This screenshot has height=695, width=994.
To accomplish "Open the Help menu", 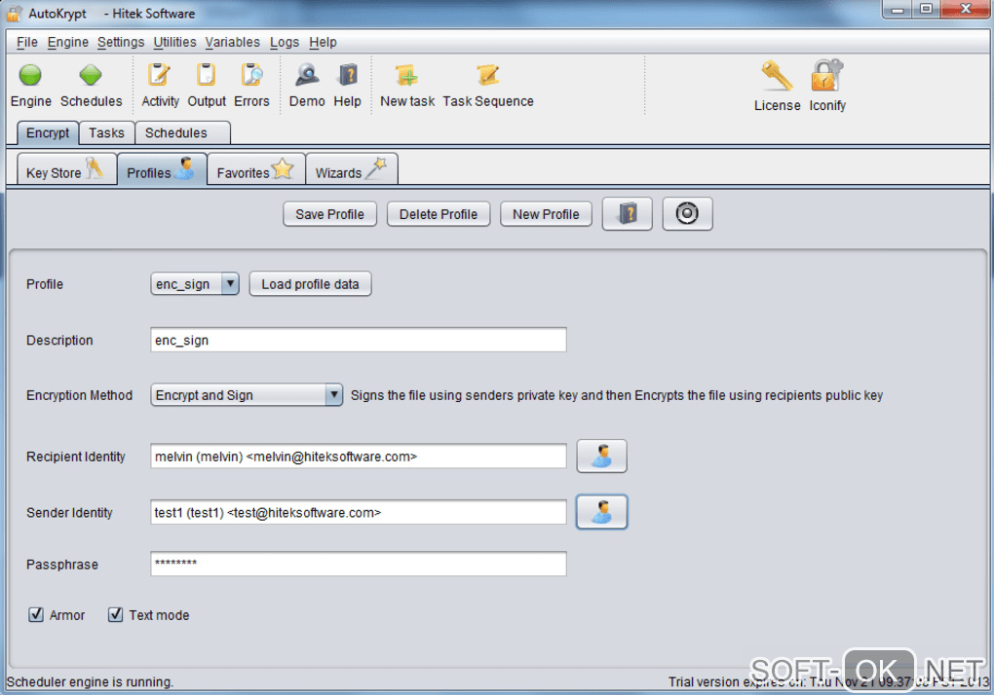I will click(x=323, y=43).
